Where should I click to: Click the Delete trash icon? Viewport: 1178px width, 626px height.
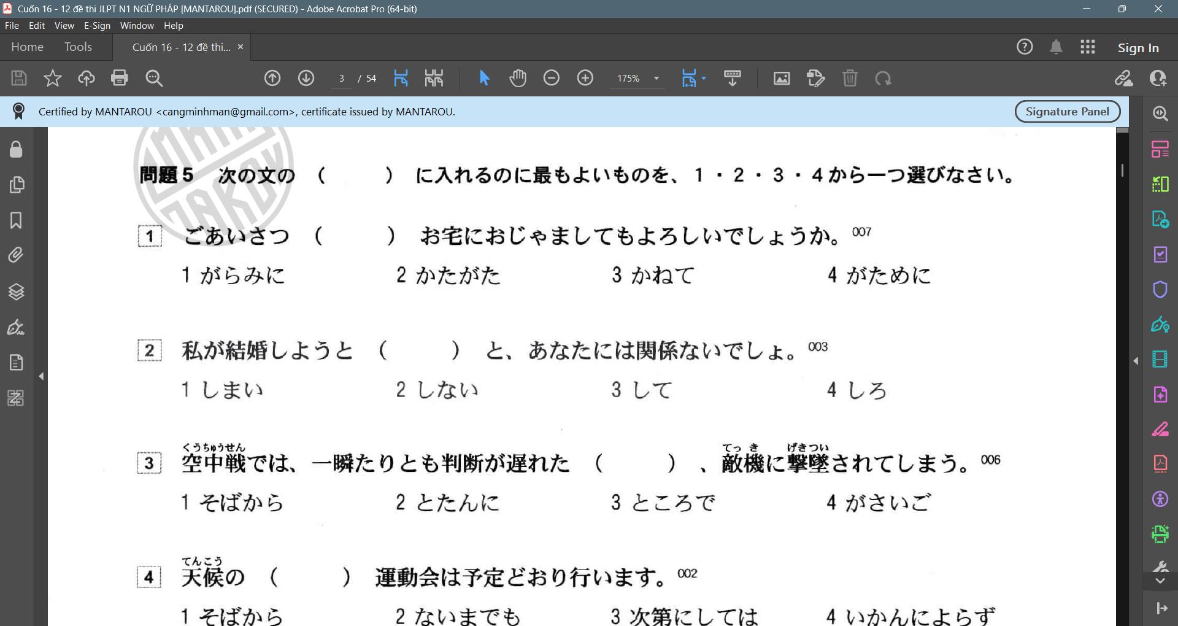(x=850, y=78)
